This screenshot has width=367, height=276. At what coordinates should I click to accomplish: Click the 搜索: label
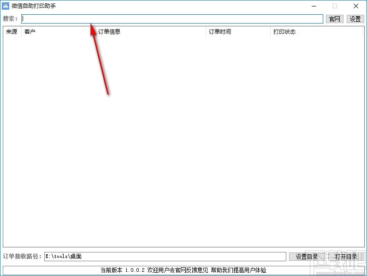point(10,19)
